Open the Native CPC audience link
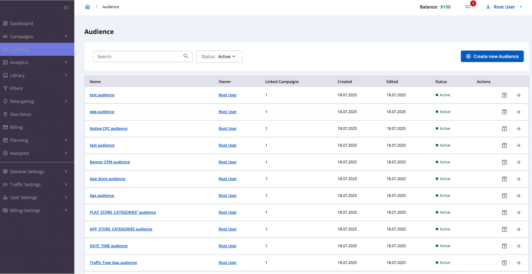This screenshot has height=274, width=532. coord(109,128)
